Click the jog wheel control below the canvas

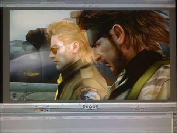(139, 106)
